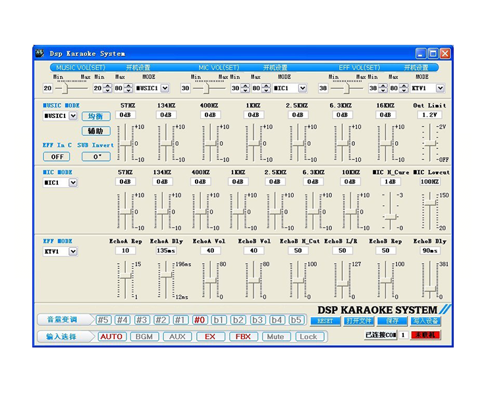This screenshot has width=486, height=393.
Task: Toggle the SUB Invert 0° button
Action: pyautogui.click(x=96, y=157)
